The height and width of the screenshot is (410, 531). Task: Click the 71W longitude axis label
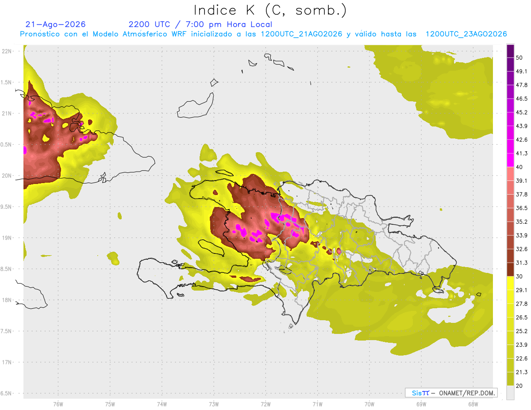point(317,404)
